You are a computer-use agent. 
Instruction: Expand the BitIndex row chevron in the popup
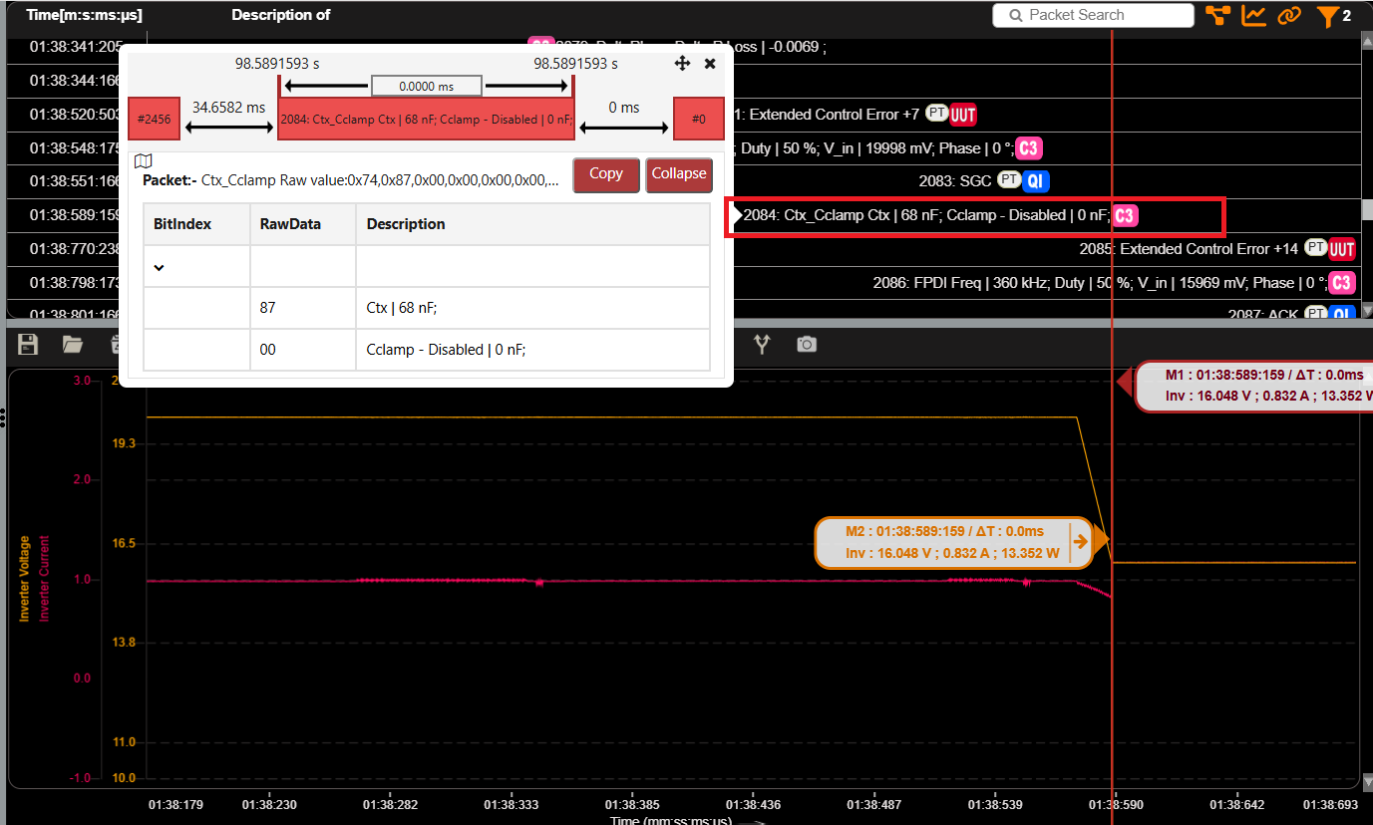(159, 267)
